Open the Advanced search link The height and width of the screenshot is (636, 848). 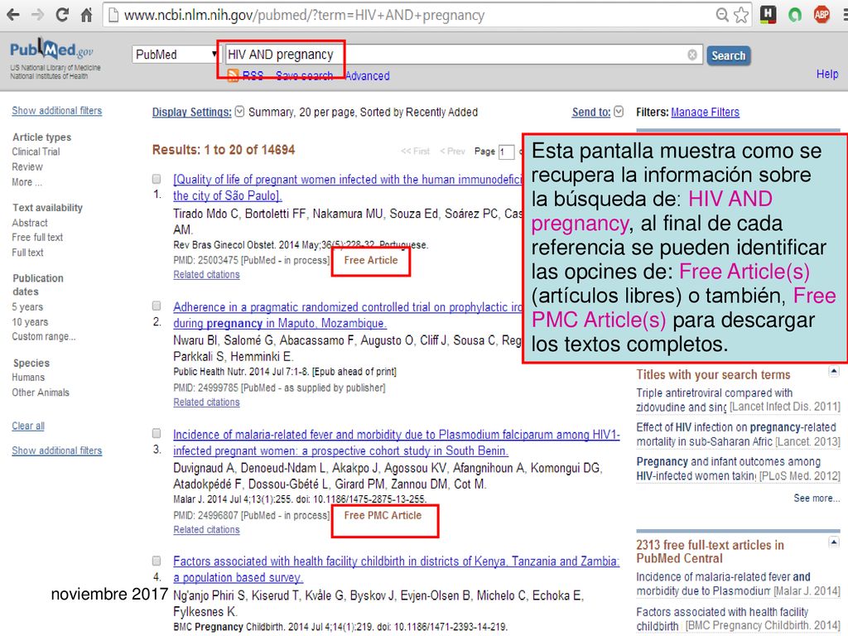pyautogui.click(x=367, y=75)
